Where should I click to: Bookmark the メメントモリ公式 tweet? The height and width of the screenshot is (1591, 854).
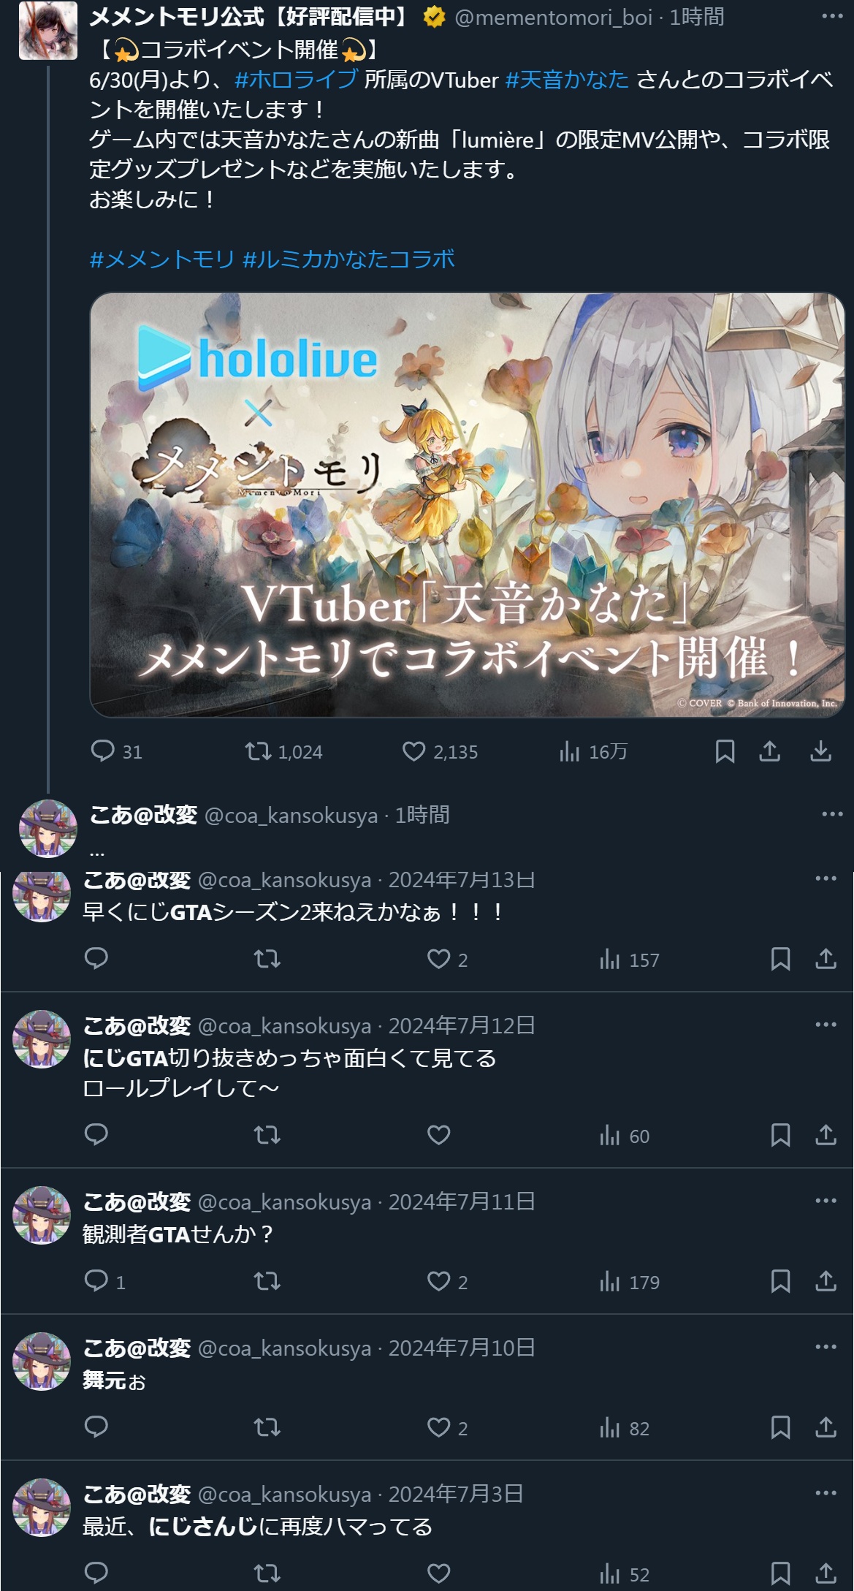[x=725, y=751]
